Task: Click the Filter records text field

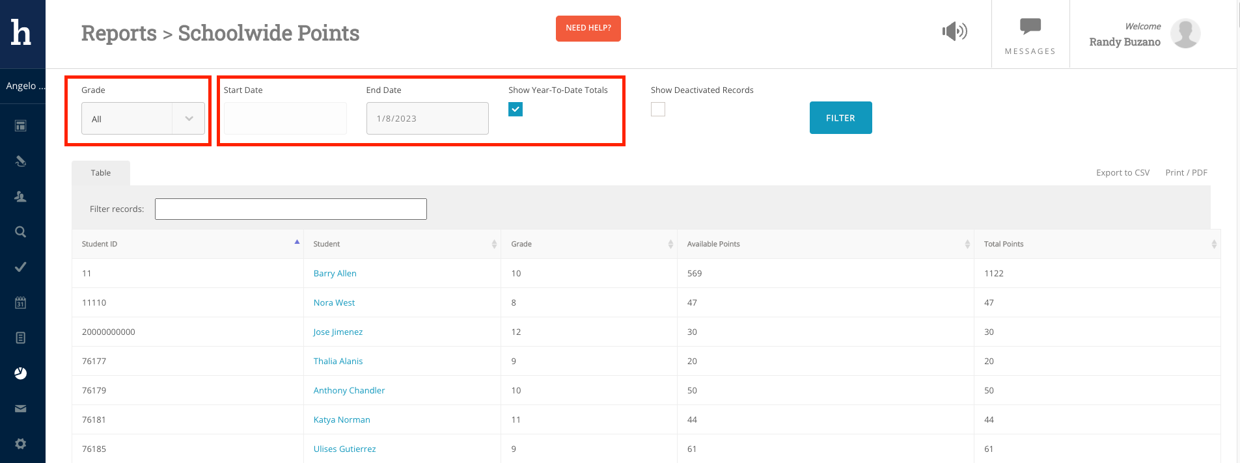Action: pos(290,209)
